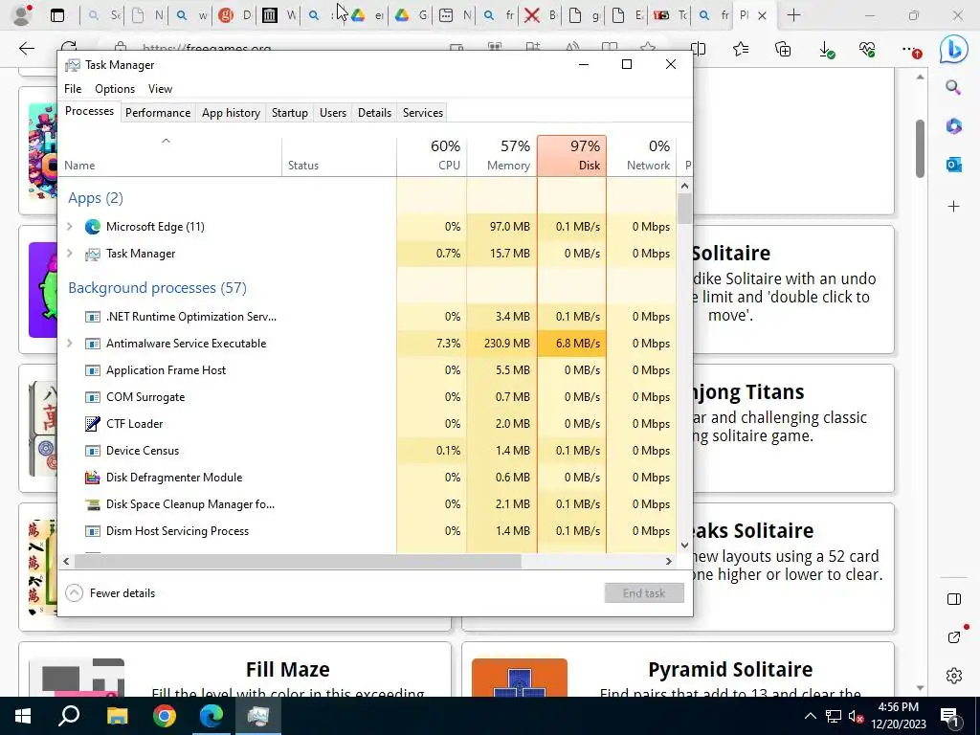Open the Options menu in Task Manager
This screenshot has height=735, width=980.
coord(115,89)
